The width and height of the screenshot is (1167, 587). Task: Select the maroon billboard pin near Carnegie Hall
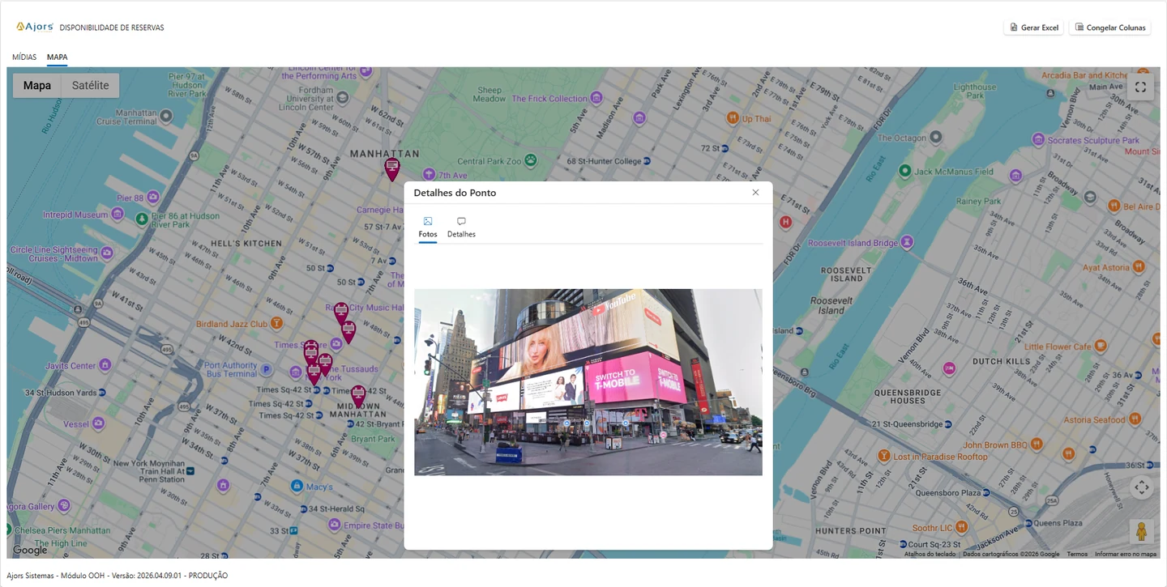click(392, 169)
